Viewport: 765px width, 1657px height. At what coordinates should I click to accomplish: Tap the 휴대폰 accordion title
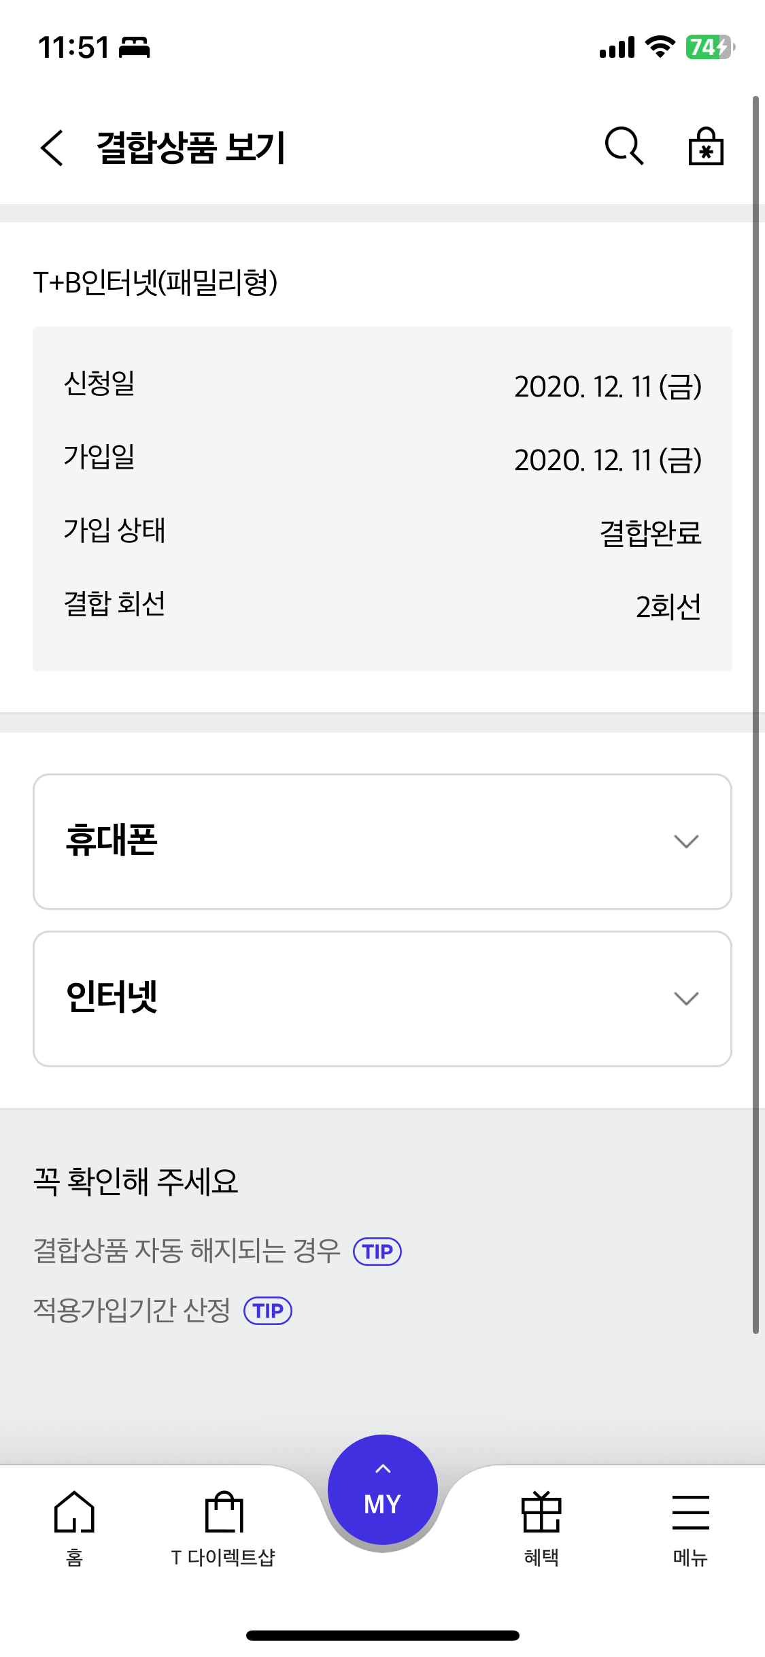[112, 840]
